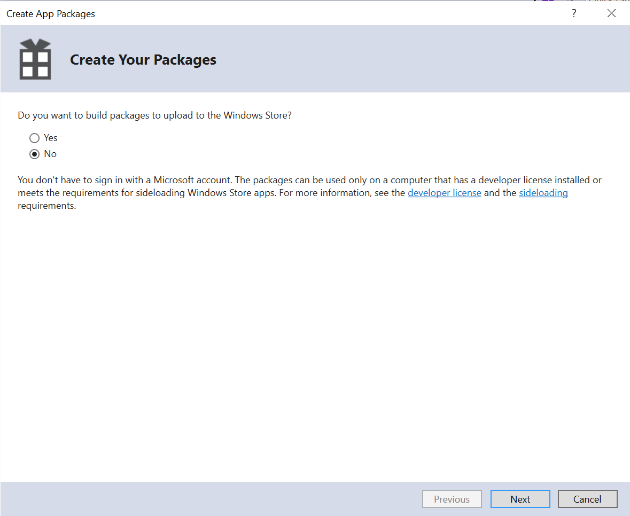Click the footer bar left of Previous
The image size is (630, 516).
click(214, 499)
